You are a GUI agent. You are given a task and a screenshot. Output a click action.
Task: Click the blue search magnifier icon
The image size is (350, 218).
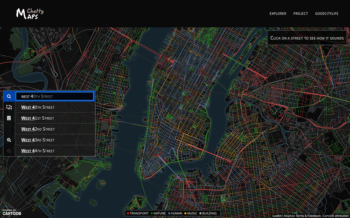9,96
